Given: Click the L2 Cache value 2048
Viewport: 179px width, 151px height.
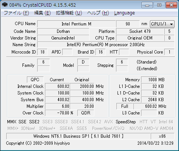Looking at the screenshot, I should [x=149, y=100].
